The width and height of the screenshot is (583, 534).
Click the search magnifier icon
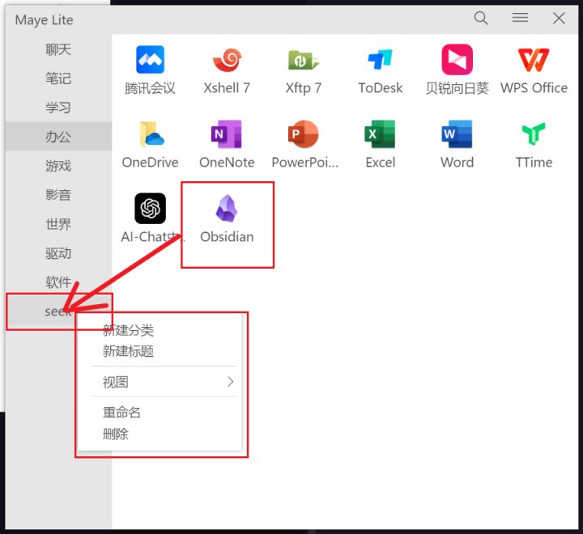tap(481, 19)
